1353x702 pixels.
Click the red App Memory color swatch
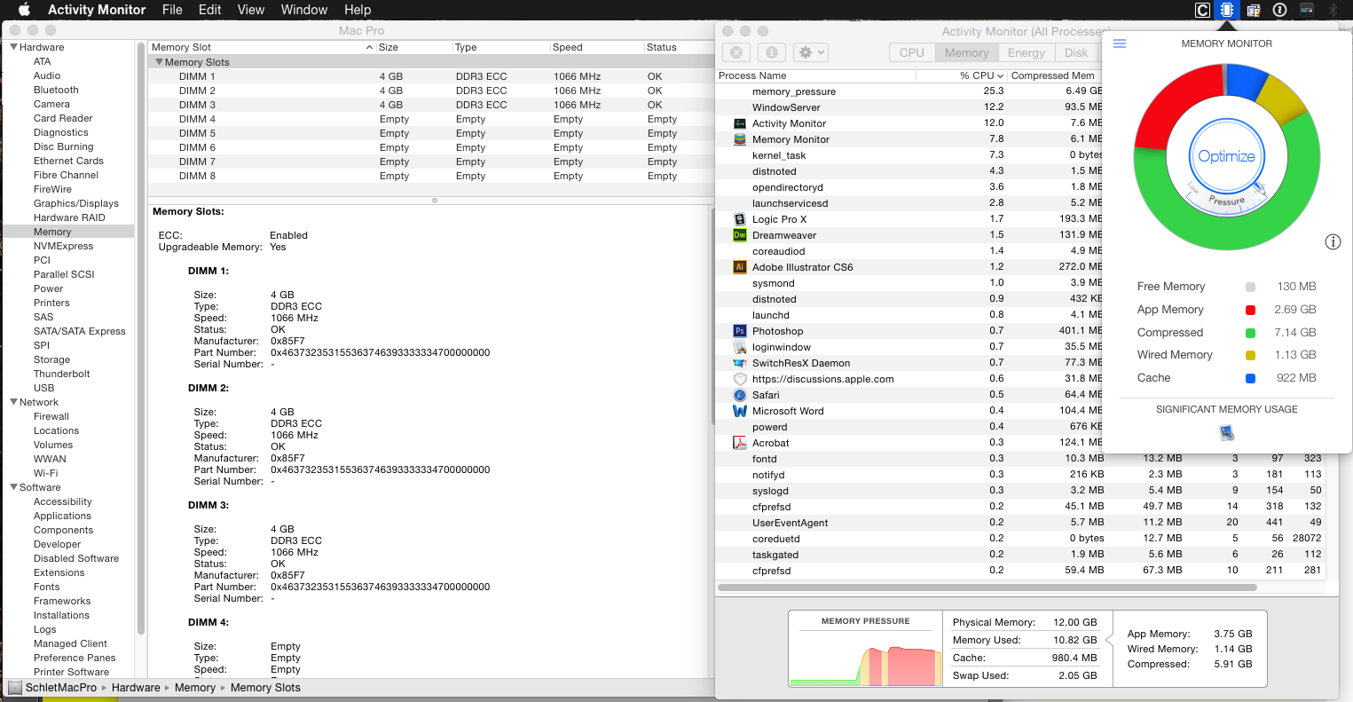1250,310
